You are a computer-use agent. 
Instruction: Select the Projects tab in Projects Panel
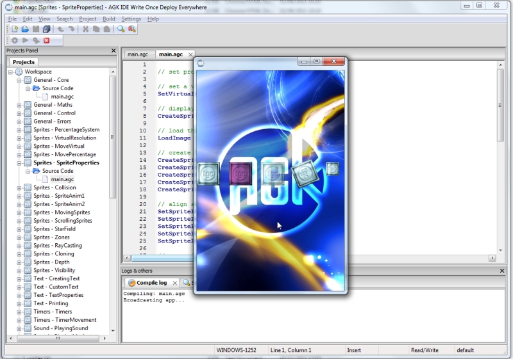[x=24, y=61]
